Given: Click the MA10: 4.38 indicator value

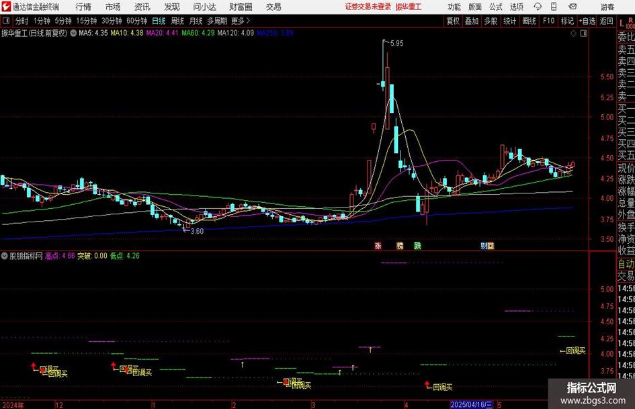Looking at the screenshot, I should coord(127,33).
